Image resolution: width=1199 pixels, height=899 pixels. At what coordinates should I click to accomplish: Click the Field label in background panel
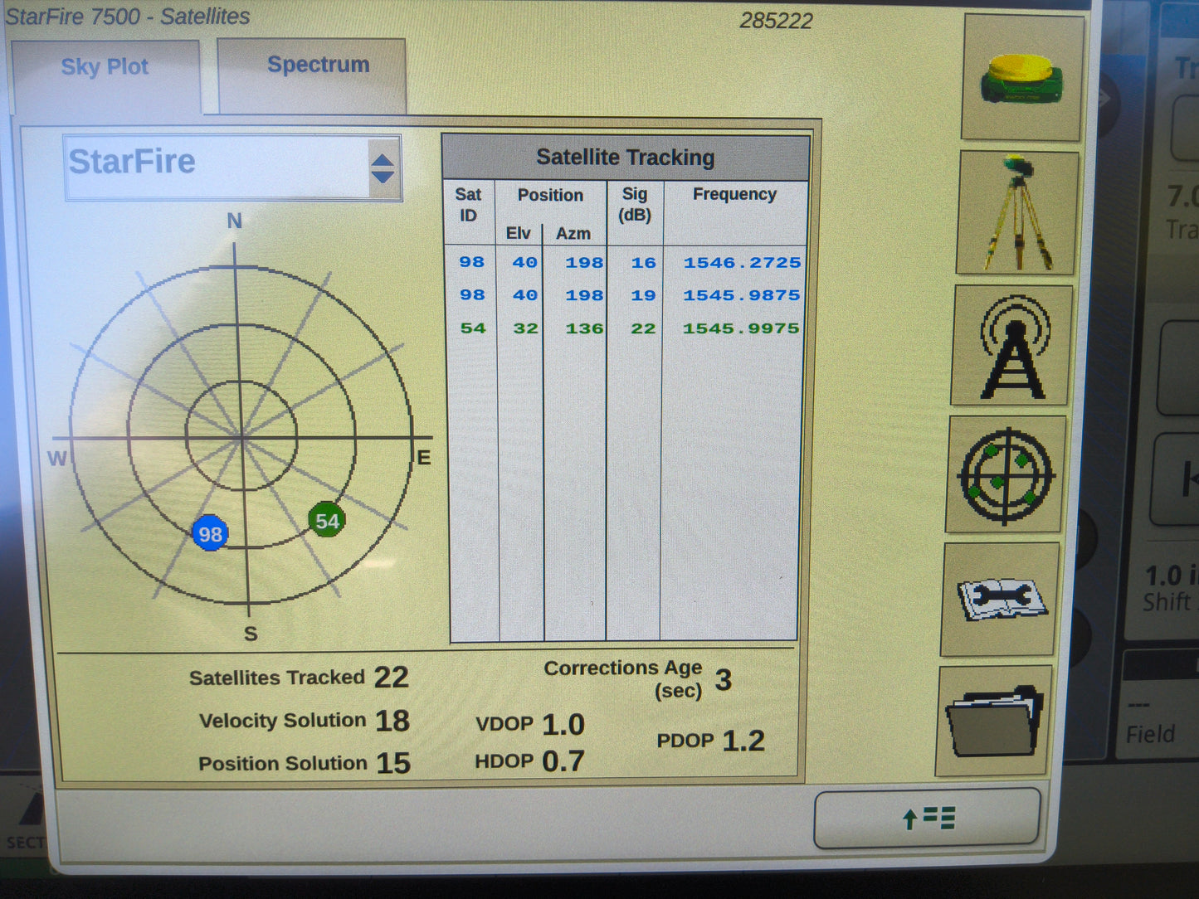[x=1150, y=734]
